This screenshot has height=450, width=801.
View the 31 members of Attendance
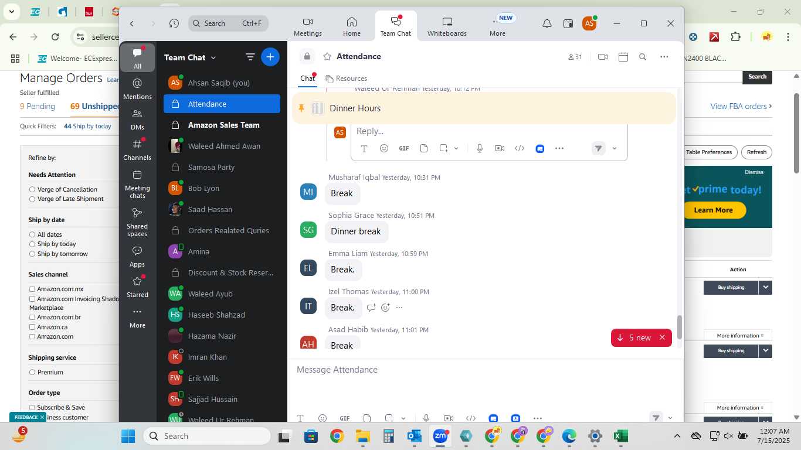(x=575, y=57)
